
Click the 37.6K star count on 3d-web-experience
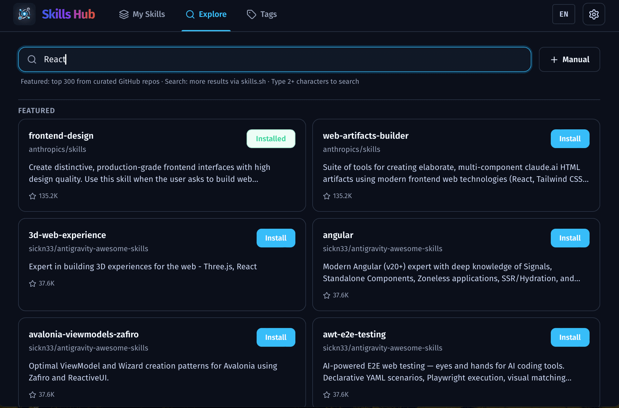pos(46,283)
